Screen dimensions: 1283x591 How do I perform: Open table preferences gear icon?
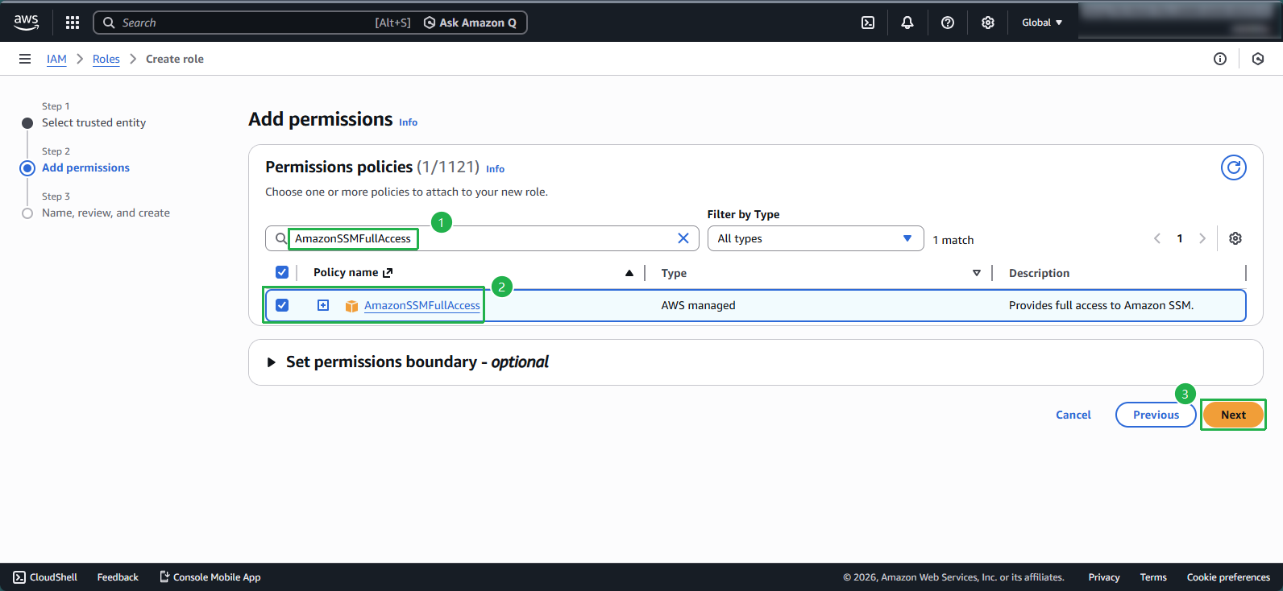point(1235,238)
